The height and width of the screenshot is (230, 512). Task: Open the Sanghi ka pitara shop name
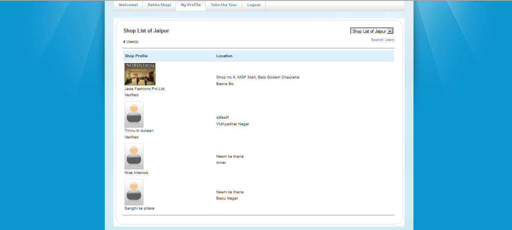139,208
